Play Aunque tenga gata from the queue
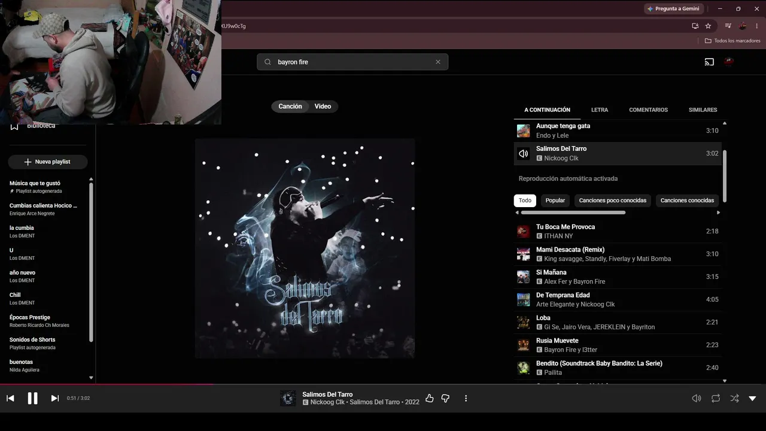The height and width of the screenshot is (431, 766). pos(618,130)
